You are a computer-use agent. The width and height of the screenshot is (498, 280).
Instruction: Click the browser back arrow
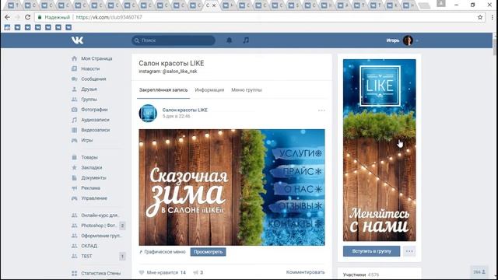click(x=7, y=17)
